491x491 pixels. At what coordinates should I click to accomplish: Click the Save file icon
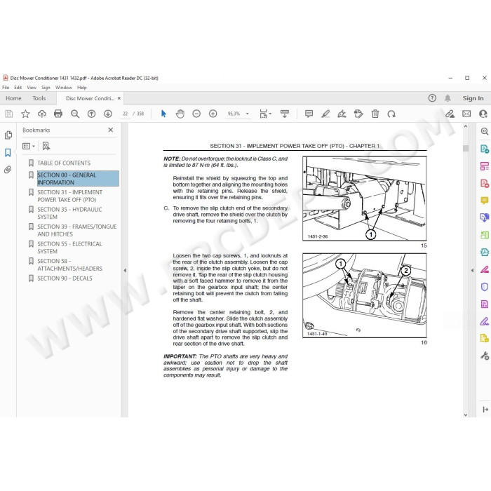(8, 114)
